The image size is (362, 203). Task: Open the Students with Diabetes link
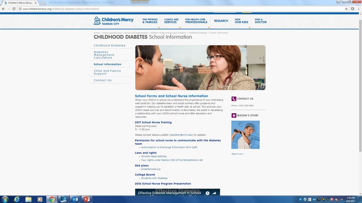154,178
